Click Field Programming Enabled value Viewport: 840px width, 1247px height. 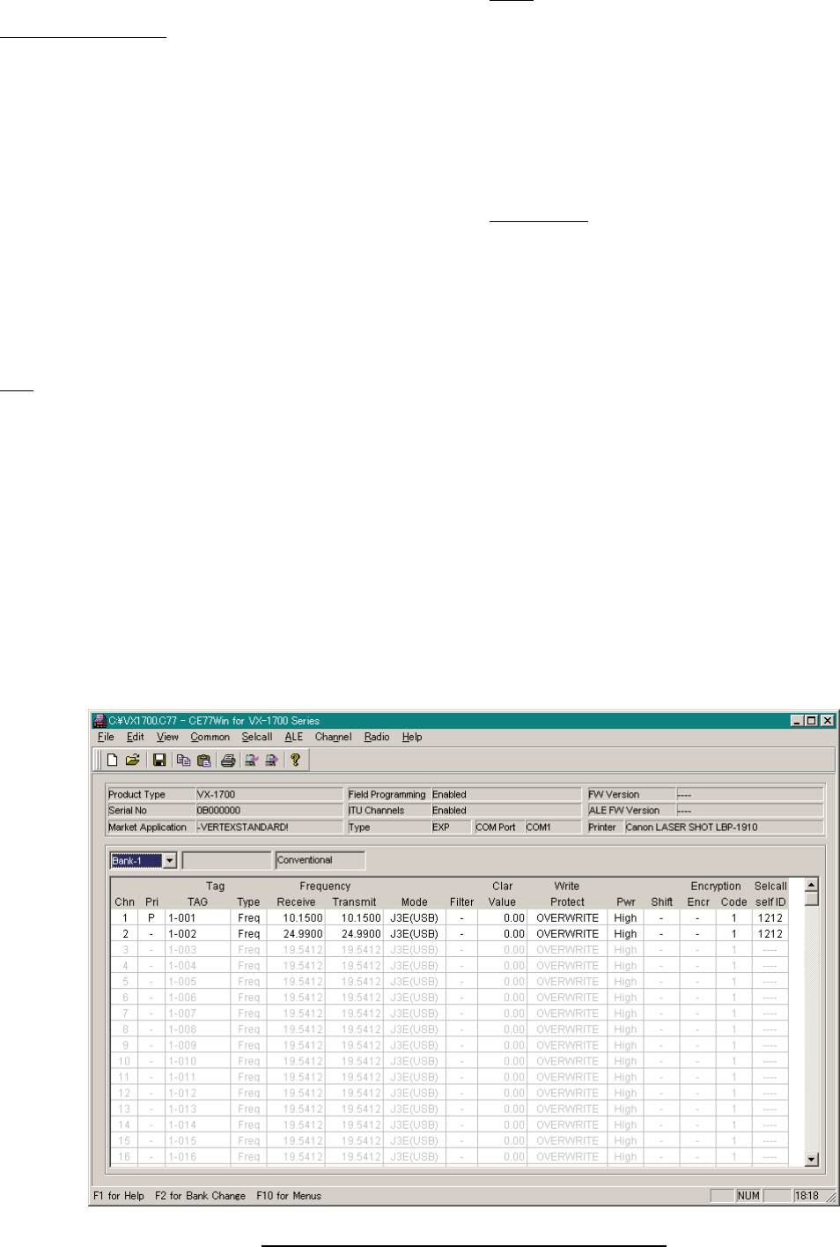click(505, 795)
